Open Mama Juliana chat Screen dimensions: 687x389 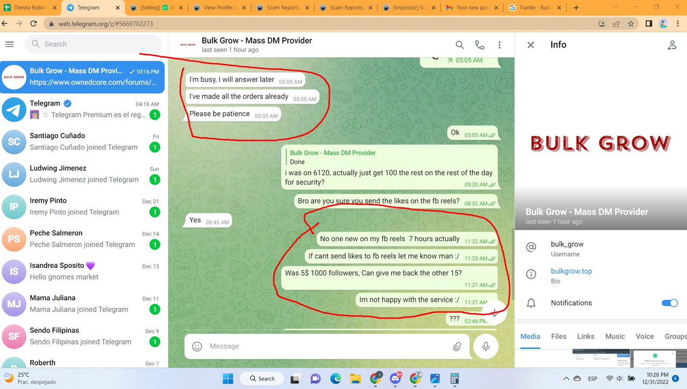(82, 304)
